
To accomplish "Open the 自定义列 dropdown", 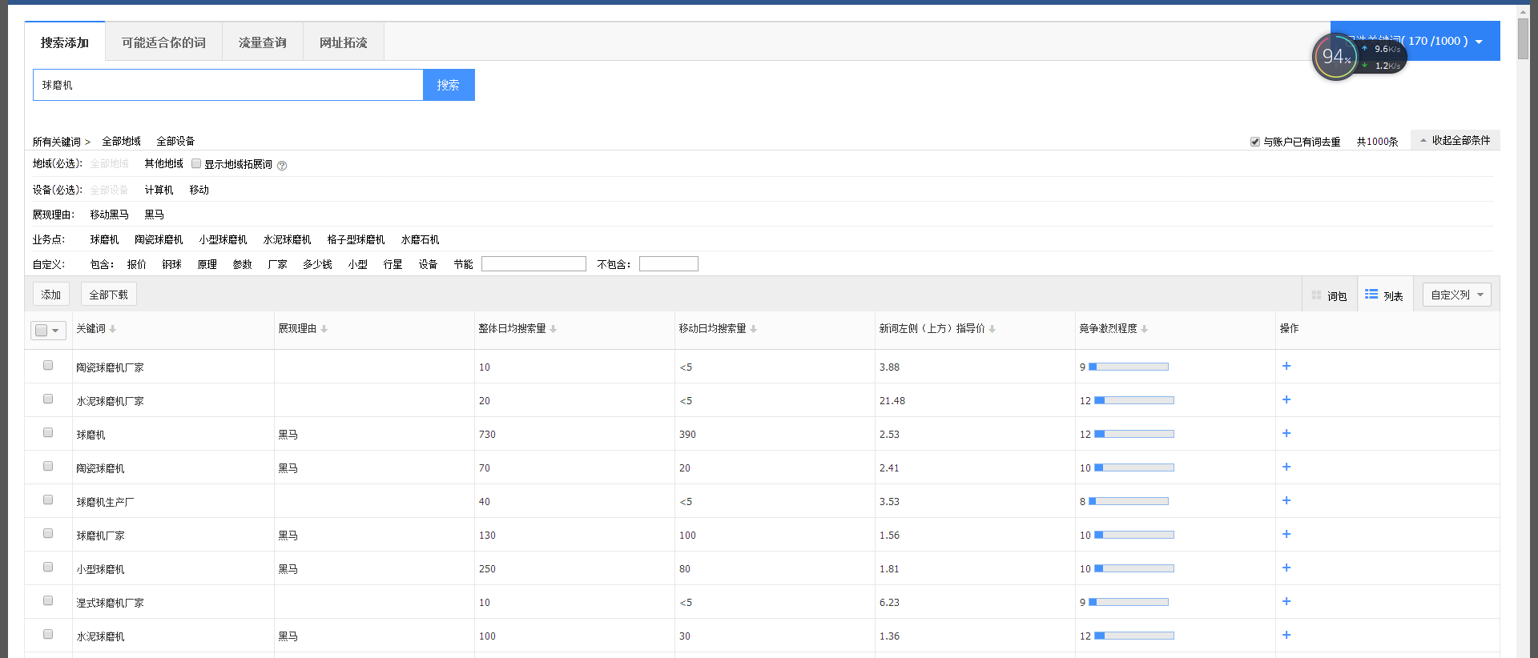I will pos(1456,295).
